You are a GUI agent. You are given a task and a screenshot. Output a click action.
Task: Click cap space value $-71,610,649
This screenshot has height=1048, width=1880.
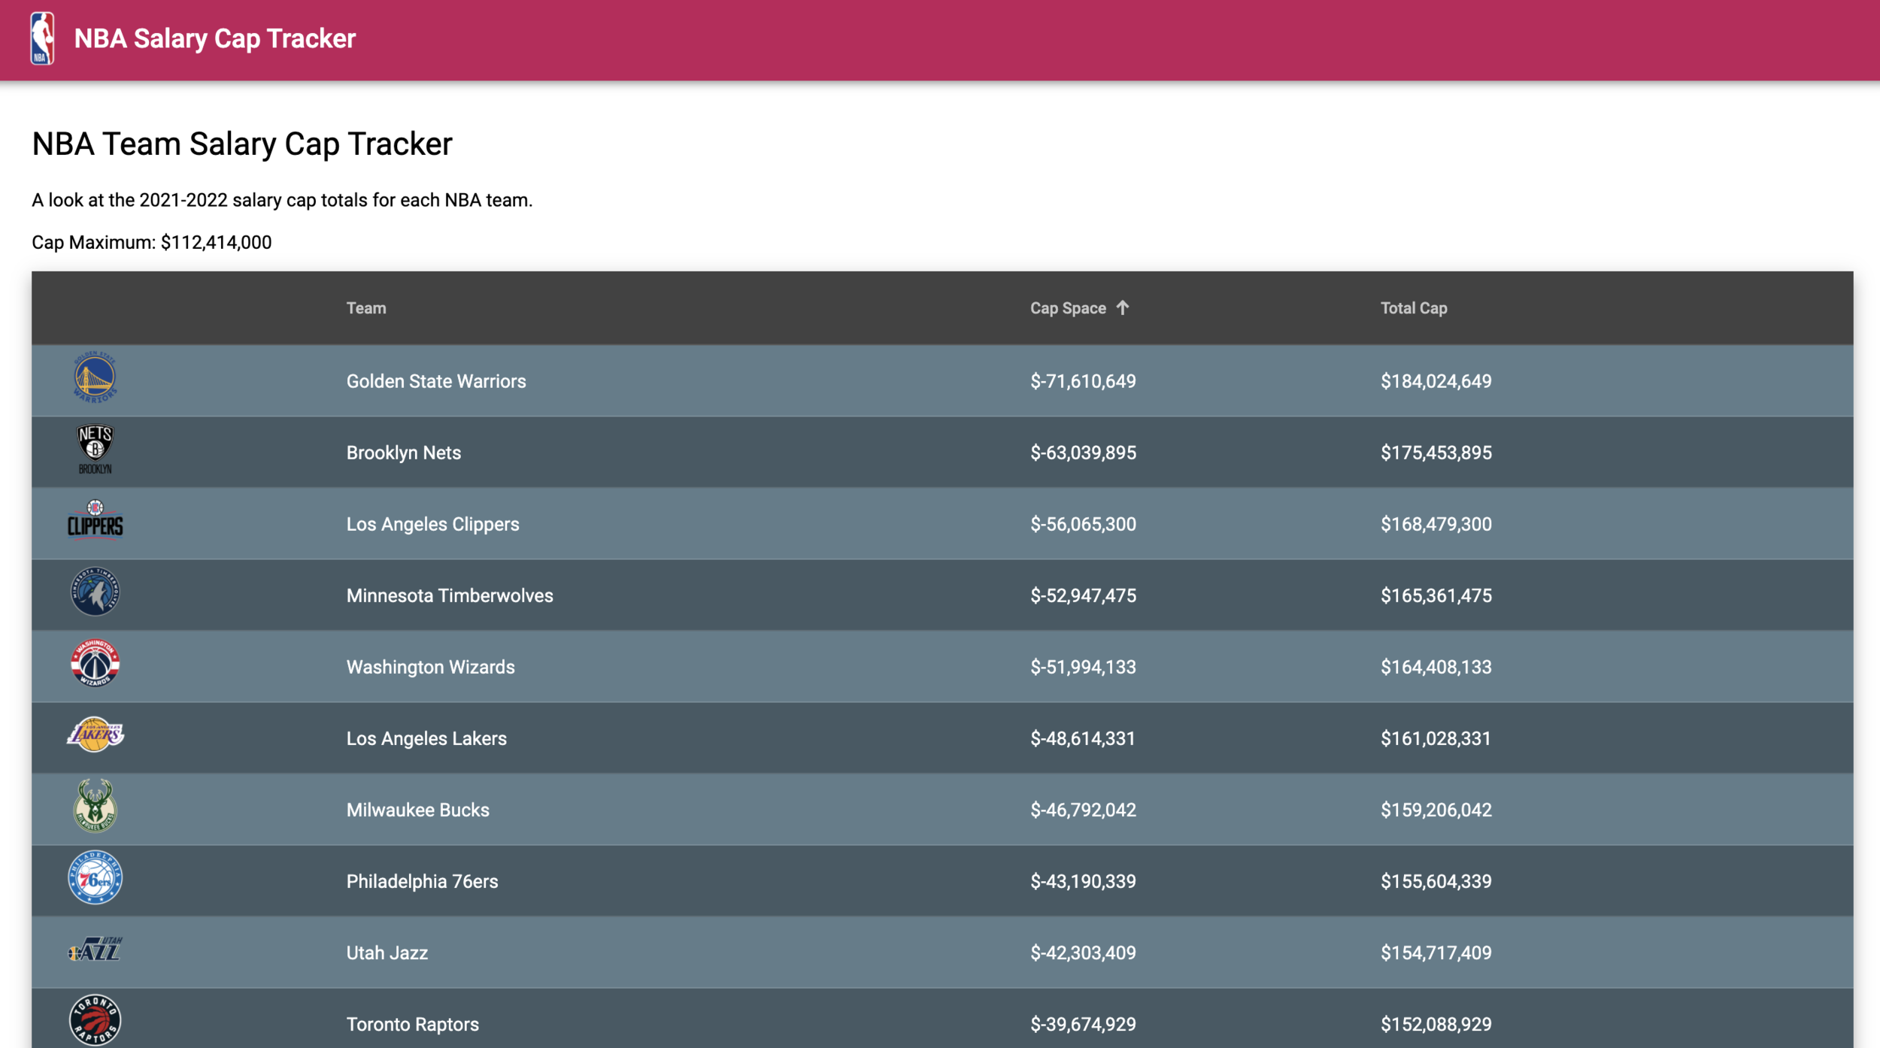(1083, 381)
